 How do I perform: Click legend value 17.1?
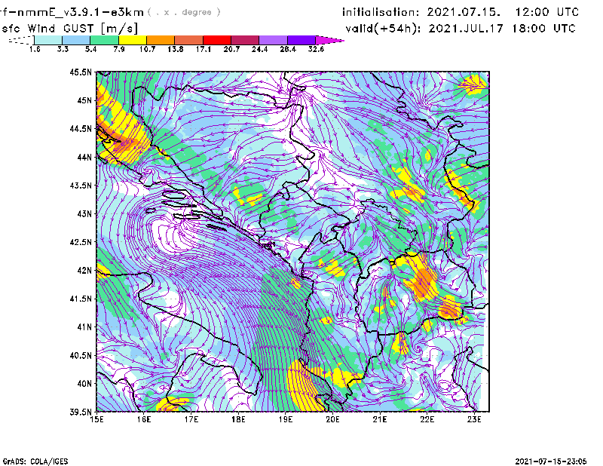[204, 49]
